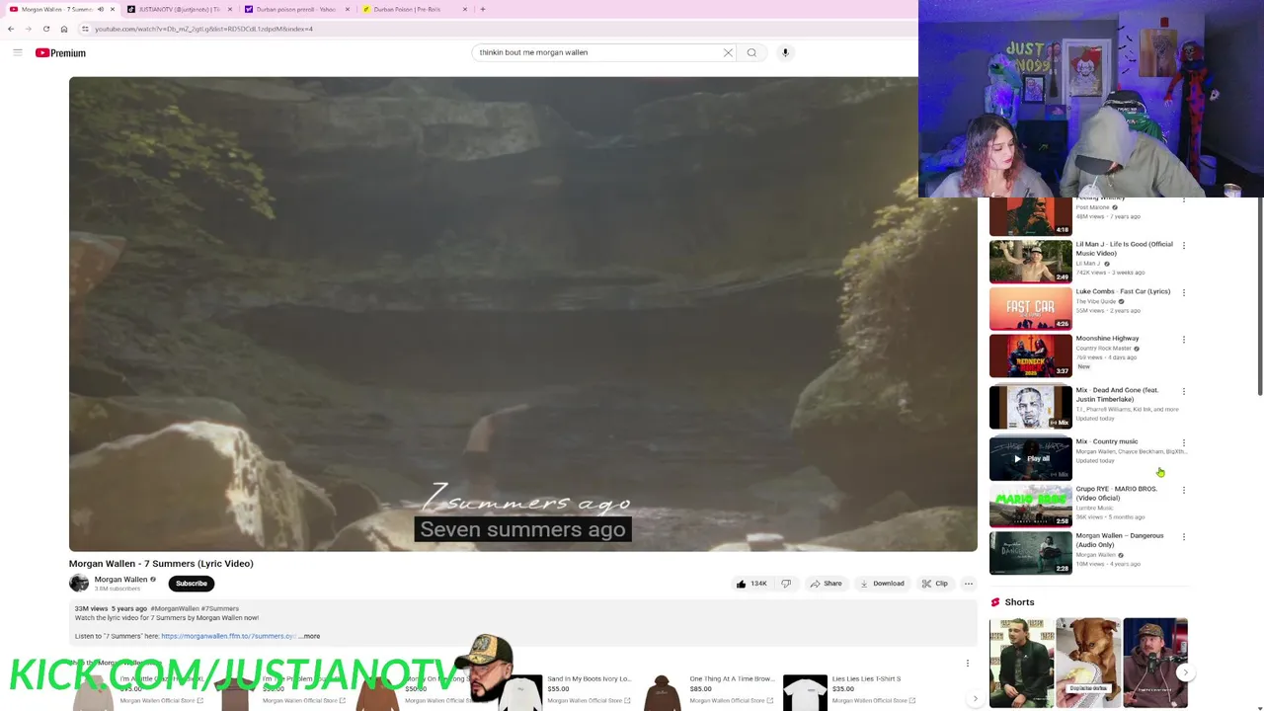Open browser home page button

[64, 29]
